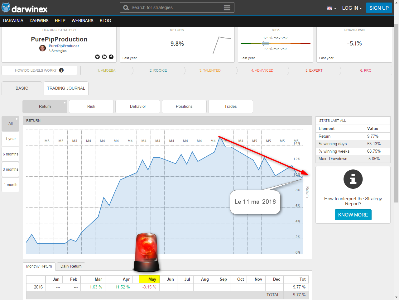399x300 pixels.
Task: Click the RETURN card heading
Action: pyautogui.click(x=177, y=30)
